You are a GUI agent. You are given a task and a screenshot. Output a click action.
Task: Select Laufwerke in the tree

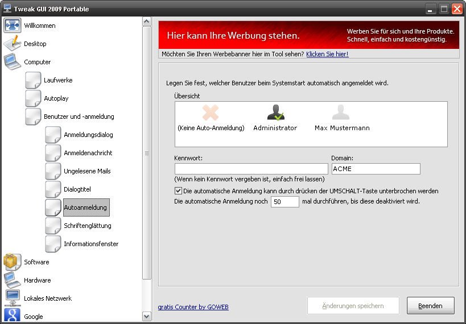tap(58, 80)
